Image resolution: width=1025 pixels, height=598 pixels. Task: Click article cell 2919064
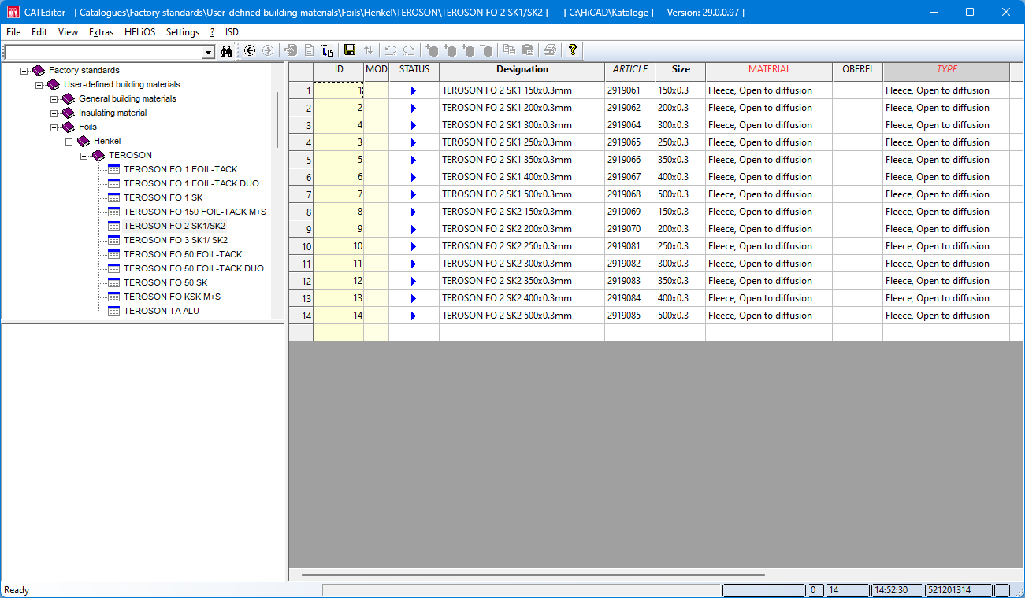click(629, 126)
